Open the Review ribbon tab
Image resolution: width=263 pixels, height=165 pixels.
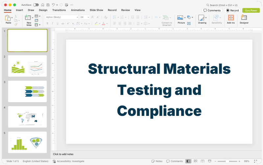126,10
